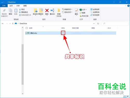Go up one level
The width and height of the screenshot is (130, 98).
coord(13,23)
